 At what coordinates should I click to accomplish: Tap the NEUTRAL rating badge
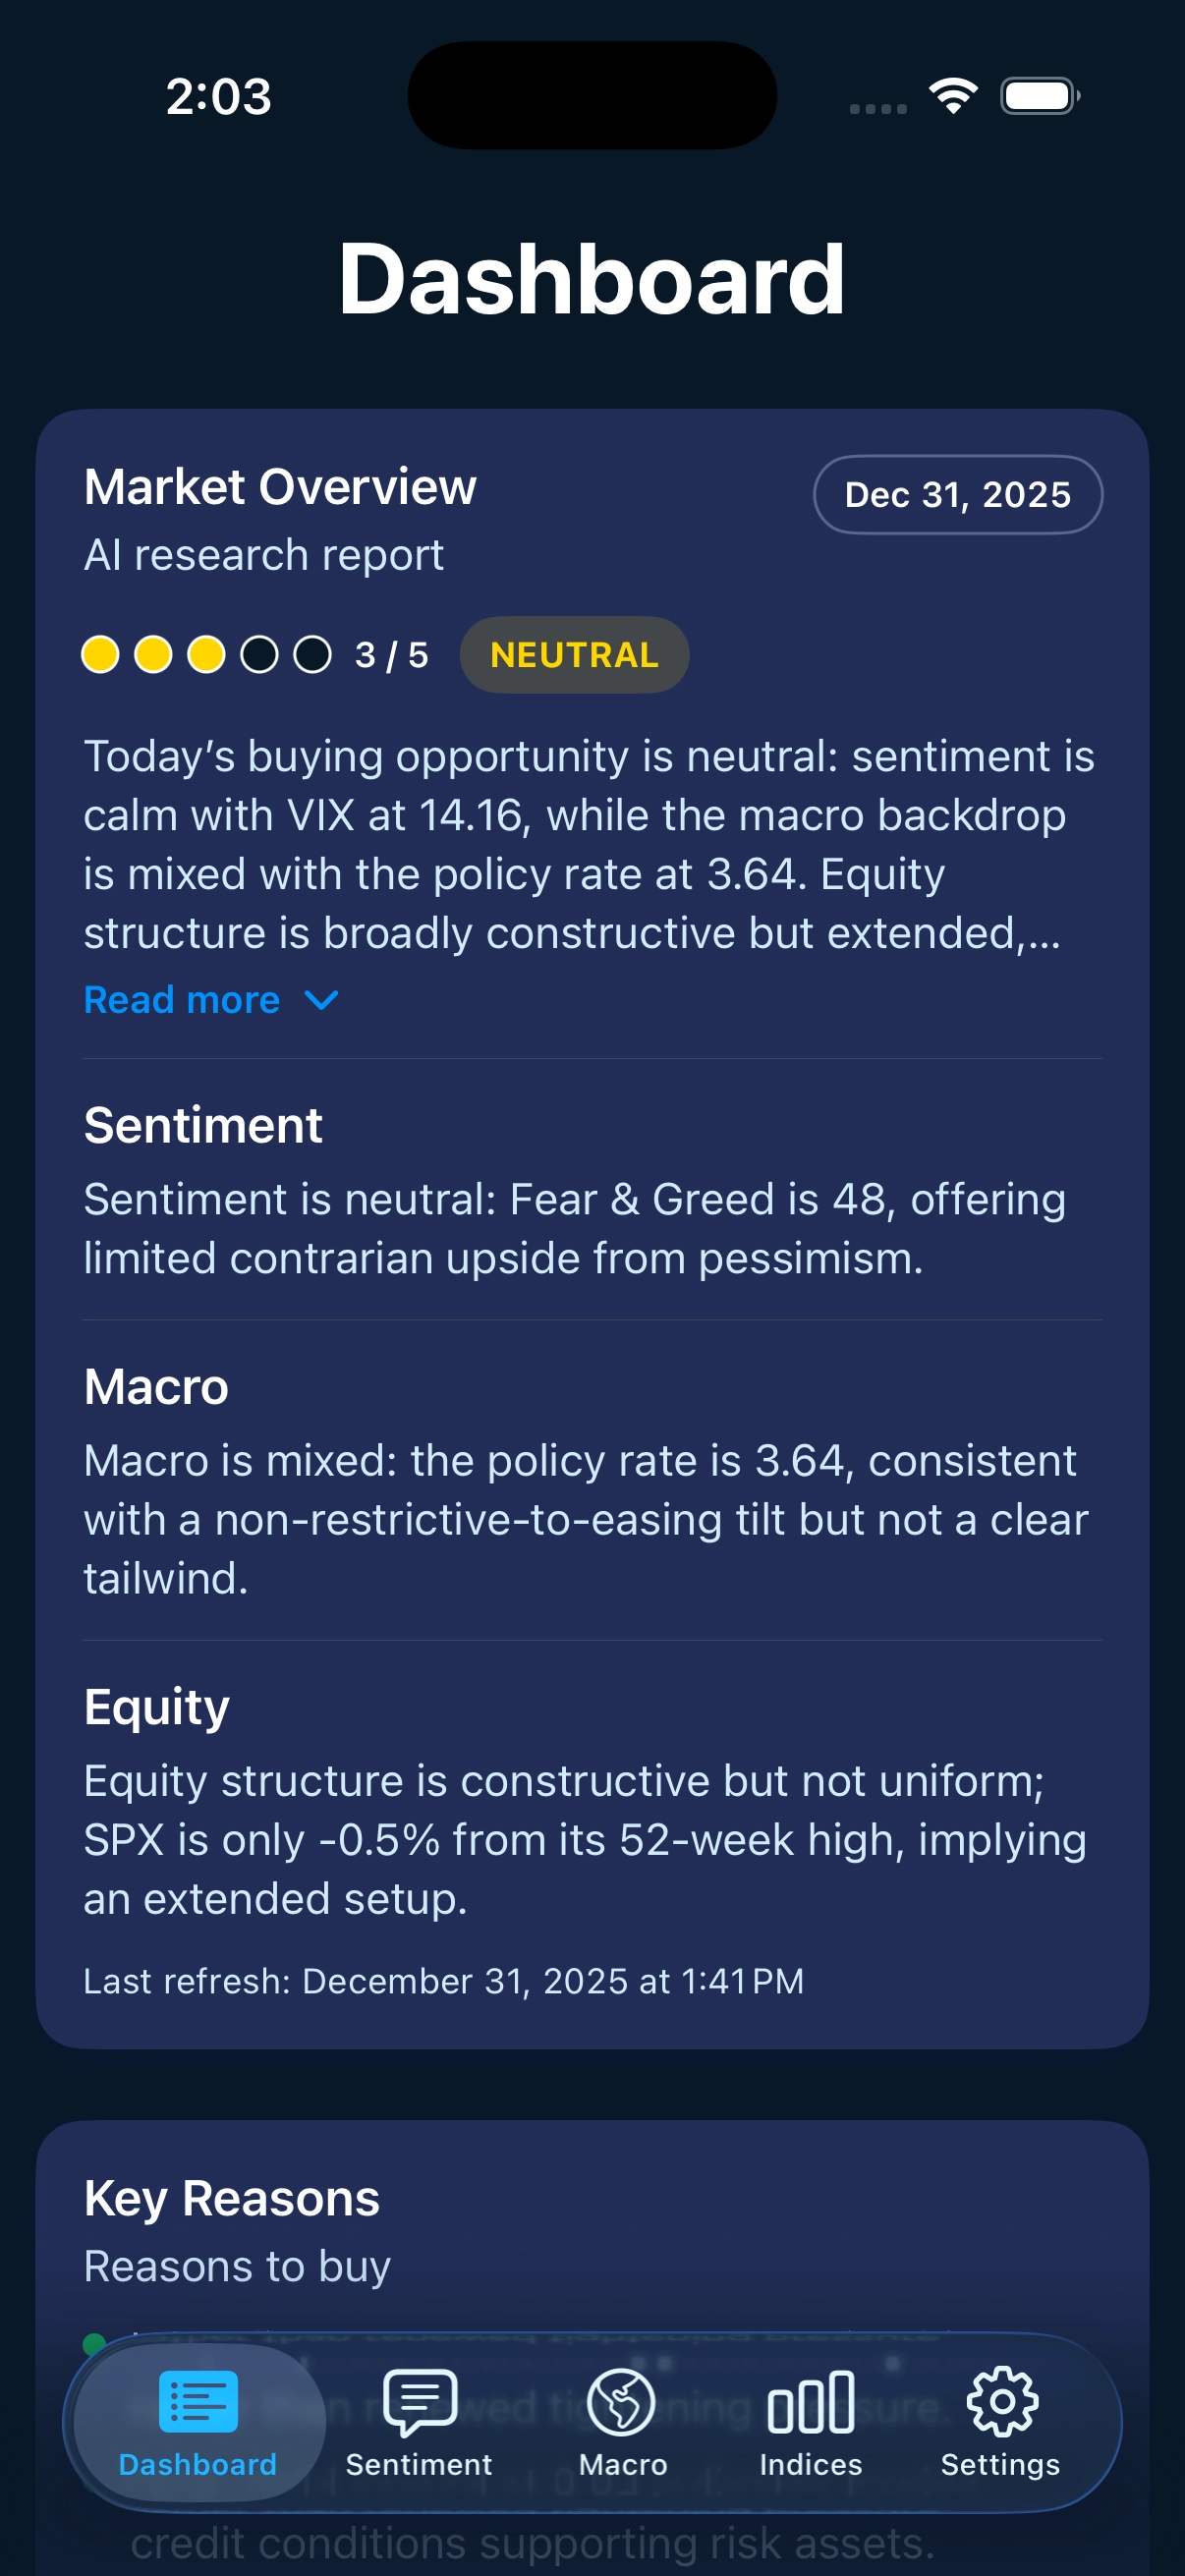coord(574,655)
